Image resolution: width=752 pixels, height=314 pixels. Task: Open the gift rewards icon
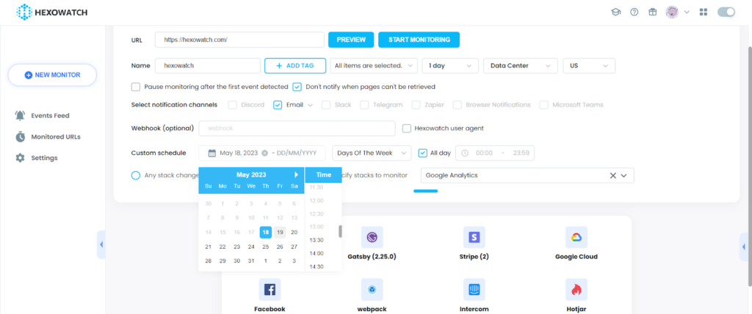pyautogui.click(x=652, y=12)
